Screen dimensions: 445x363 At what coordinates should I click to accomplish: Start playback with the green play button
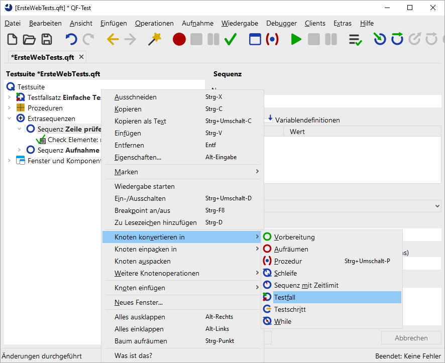(x=296, y=39)
